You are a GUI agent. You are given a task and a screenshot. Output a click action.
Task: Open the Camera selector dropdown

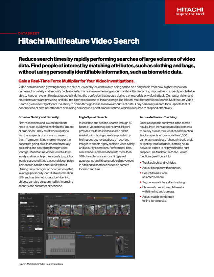50,198
